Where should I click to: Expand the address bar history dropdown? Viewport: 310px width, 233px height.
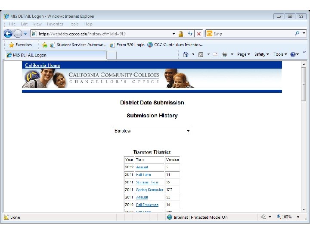coord(174,34)
